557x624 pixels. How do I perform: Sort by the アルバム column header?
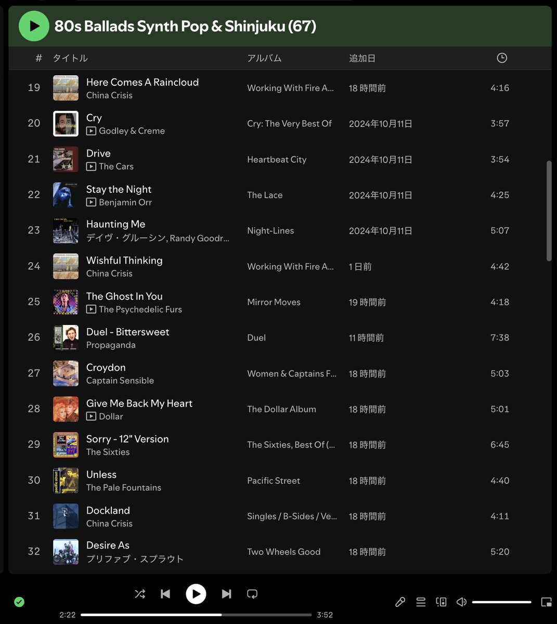[264, 58]
